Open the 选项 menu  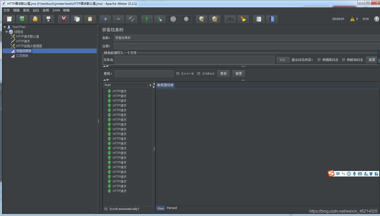pos(46,10)
